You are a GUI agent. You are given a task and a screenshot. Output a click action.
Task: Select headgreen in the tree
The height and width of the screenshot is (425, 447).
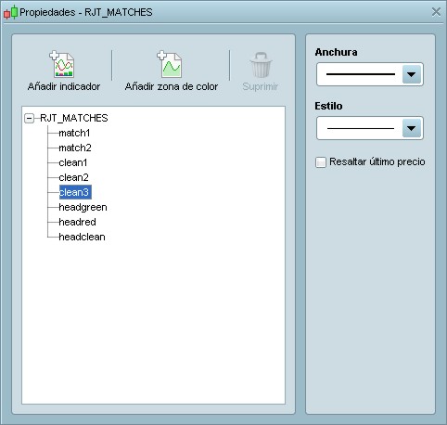click(83, 207)
